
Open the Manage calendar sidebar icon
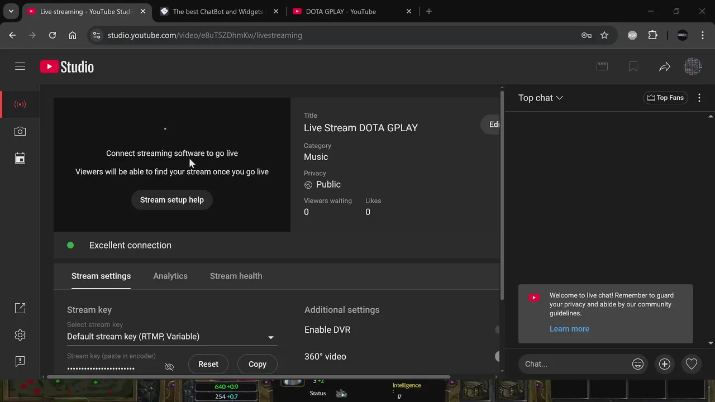(20, 158)
